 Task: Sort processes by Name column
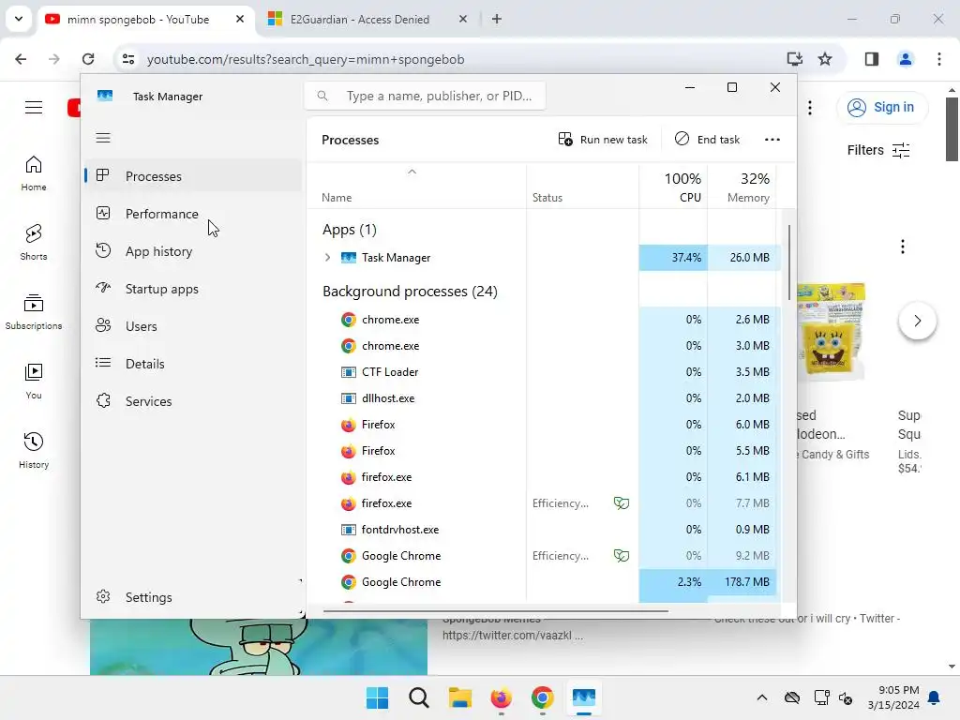point(416,187)
